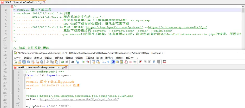Open the 文件(F) menu
Screen dimensions: 245x108
point(17,58)
